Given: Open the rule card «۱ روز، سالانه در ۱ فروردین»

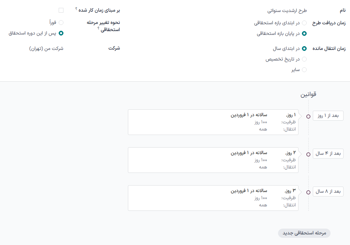Looking at the screenshot, I should [x=213, y=122].
